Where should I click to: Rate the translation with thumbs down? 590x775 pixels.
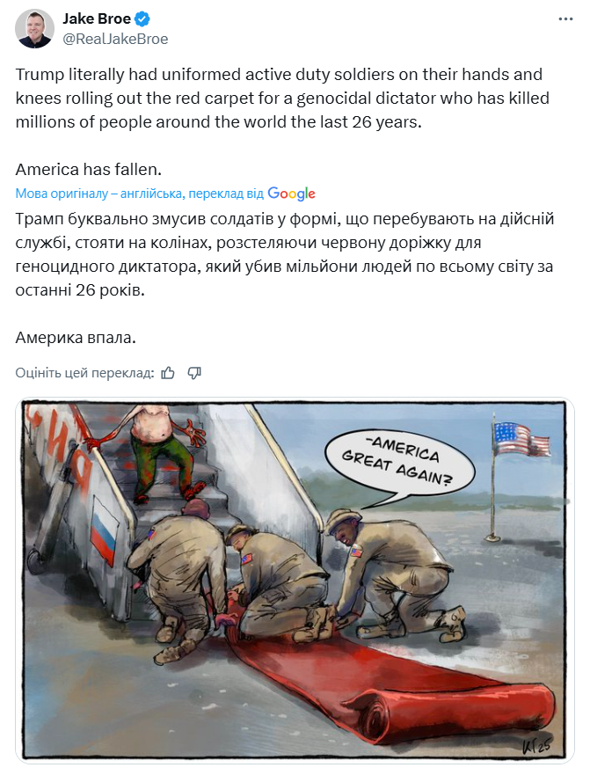(195, 373)
